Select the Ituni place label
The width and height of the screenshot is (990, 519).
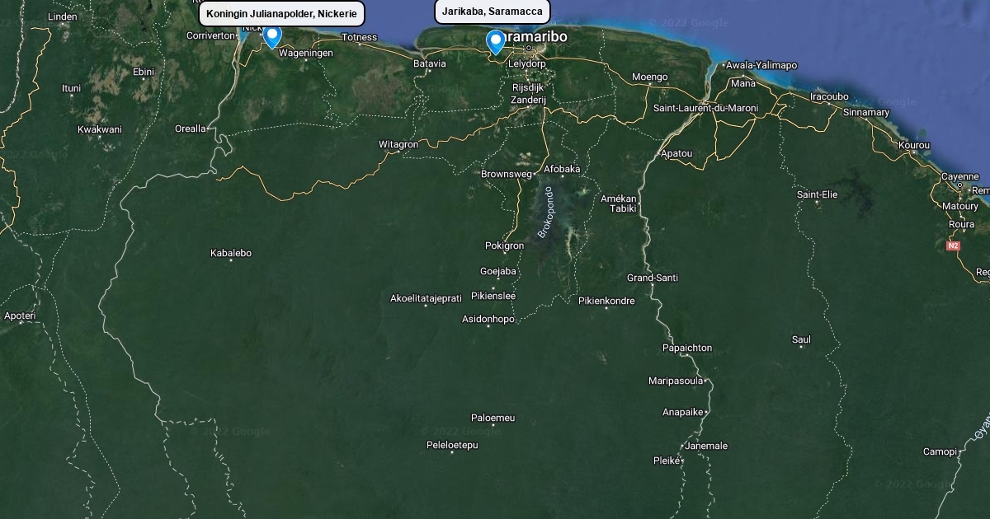pyautogui.click(x=72, y=88)
